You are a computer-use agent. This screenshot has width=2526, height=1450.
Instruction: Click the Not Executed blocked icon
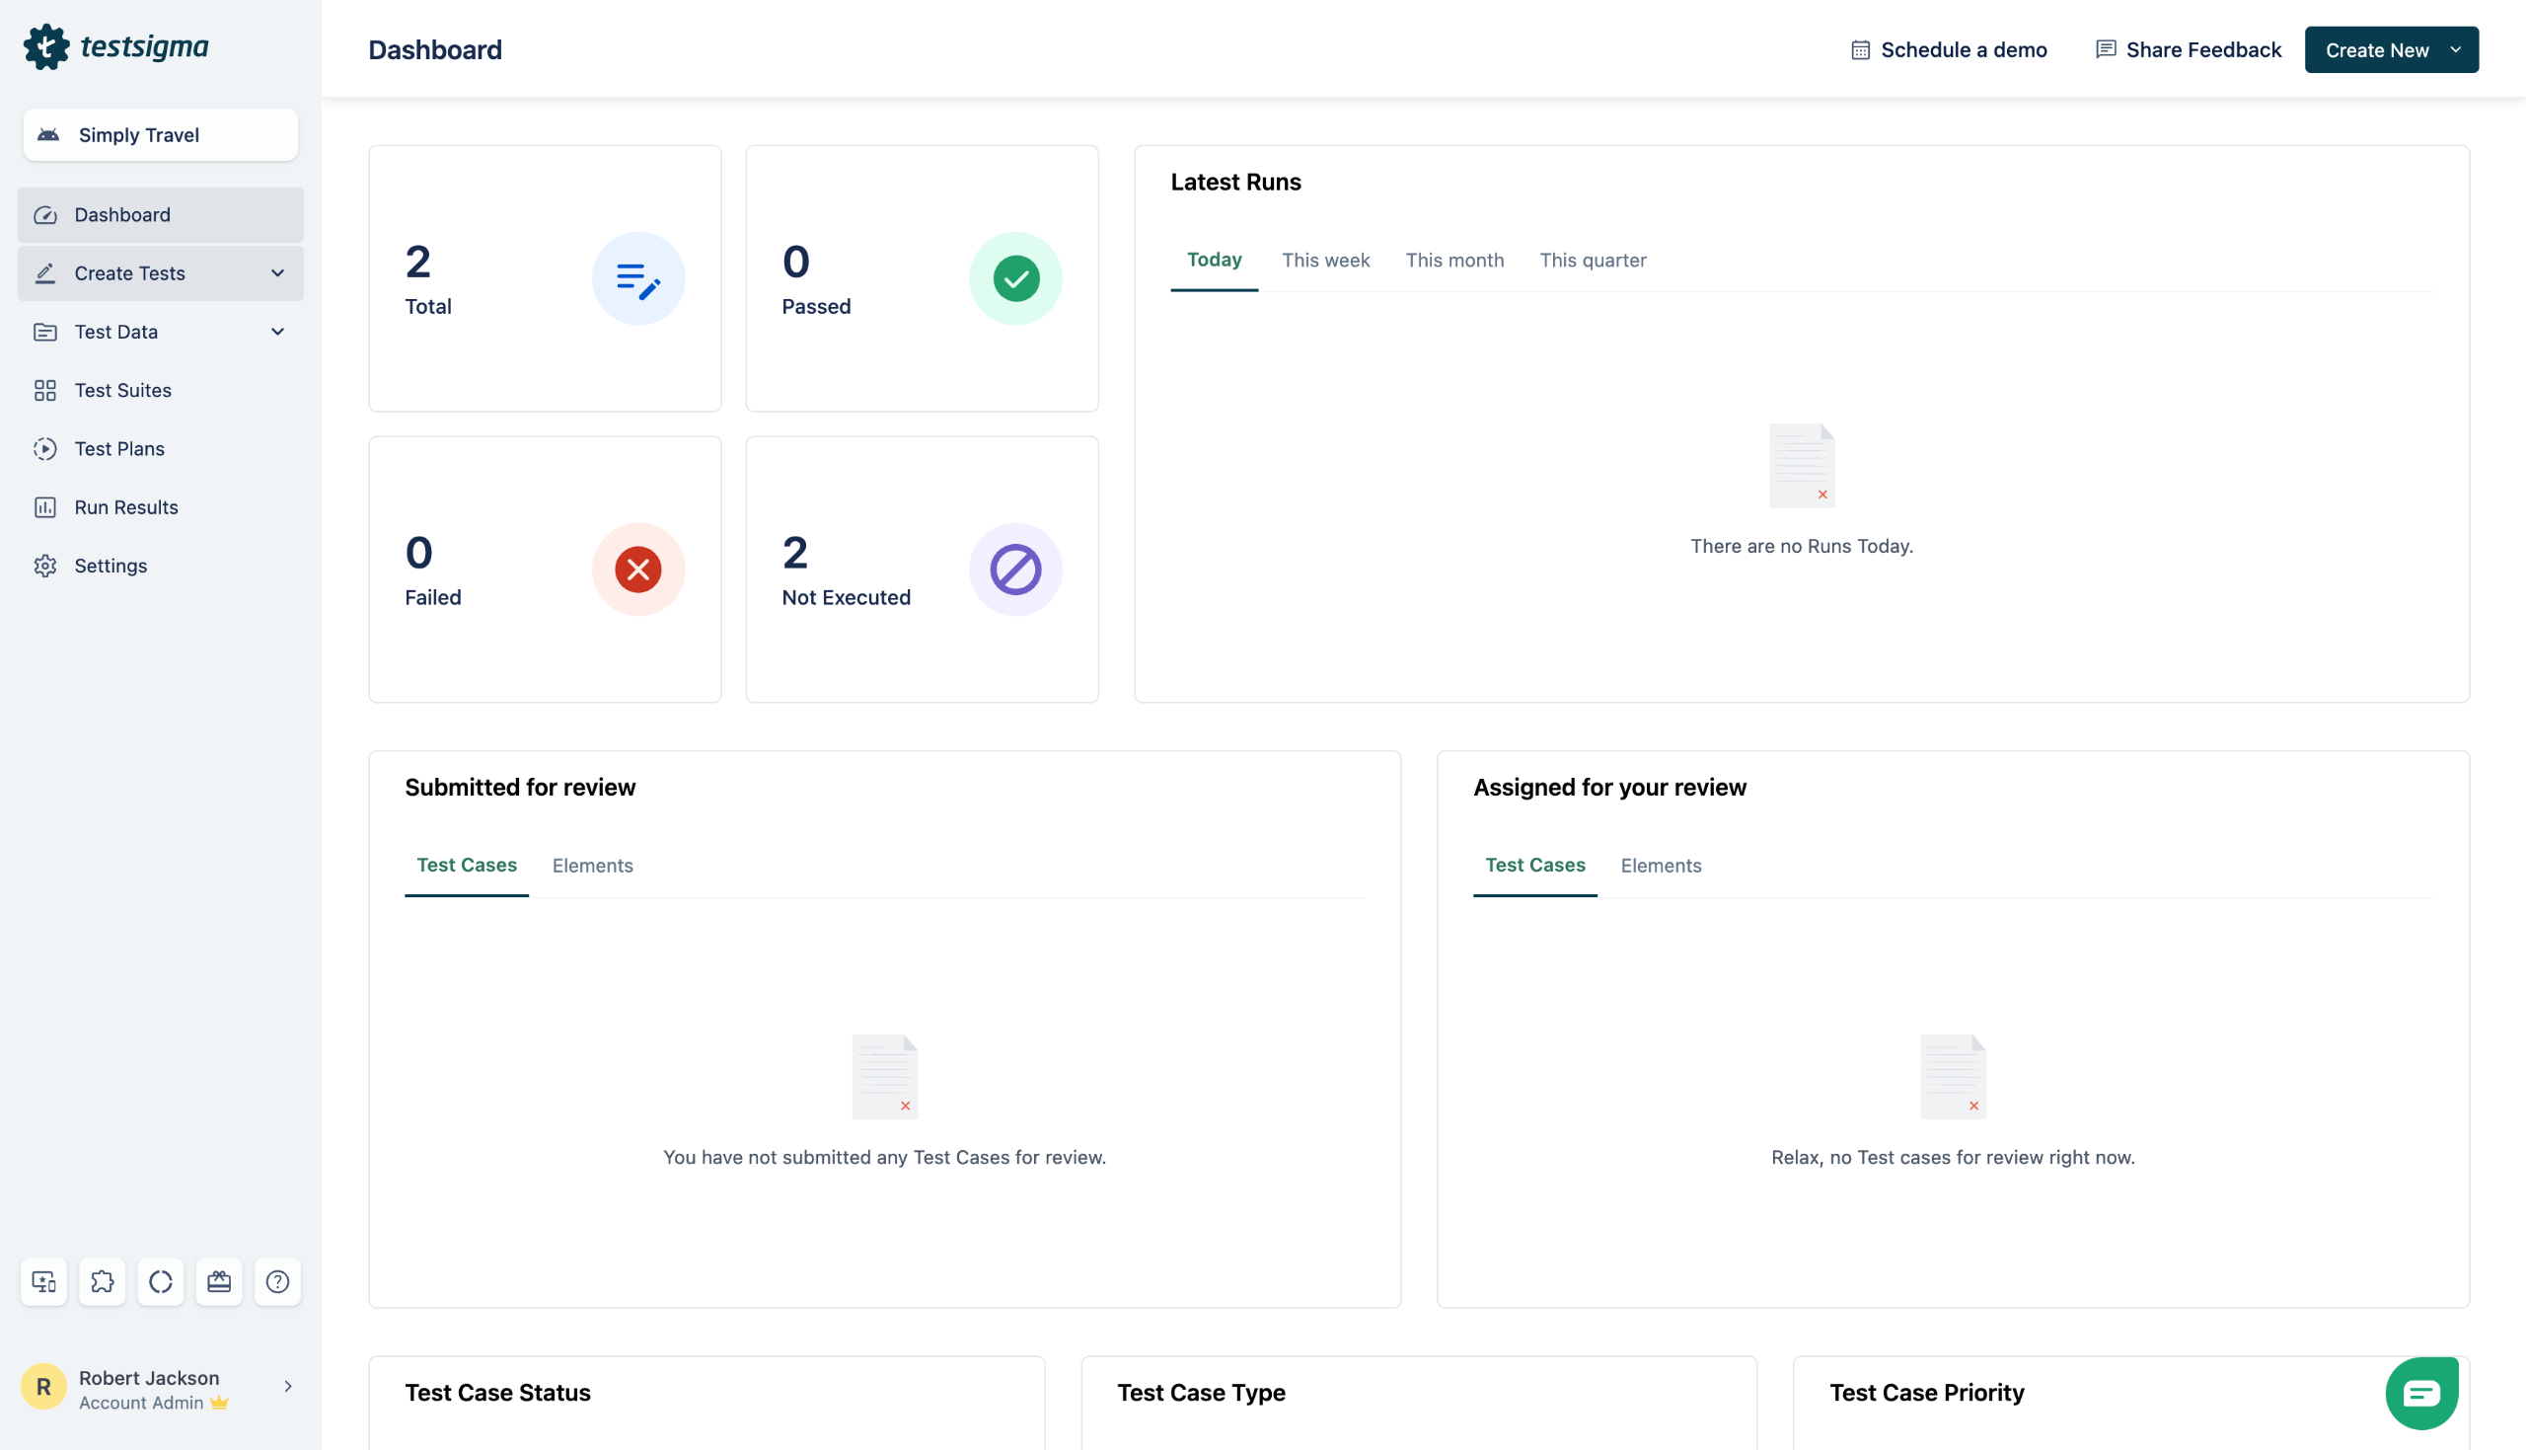click(1015, 570)
